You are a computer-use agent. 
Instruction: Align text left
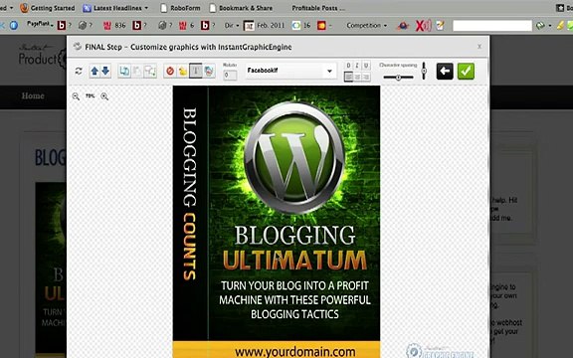pyautogui.click(x=348, y=77)
